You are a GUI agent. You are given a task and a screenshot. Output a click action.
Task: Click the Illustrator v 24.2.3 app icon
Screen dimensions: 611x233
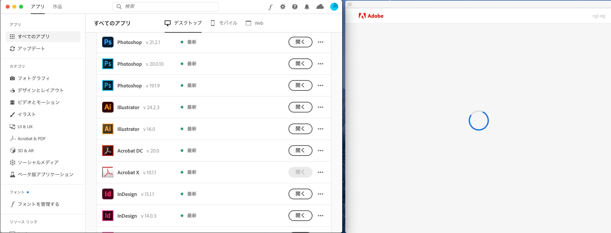108,107
